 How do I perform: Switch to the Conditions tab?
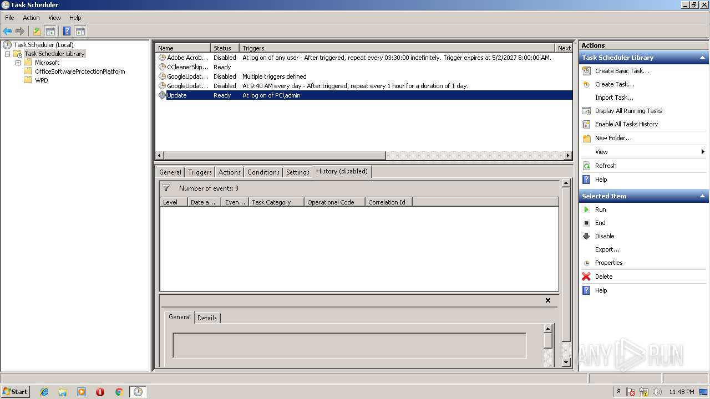pos(263,172)
